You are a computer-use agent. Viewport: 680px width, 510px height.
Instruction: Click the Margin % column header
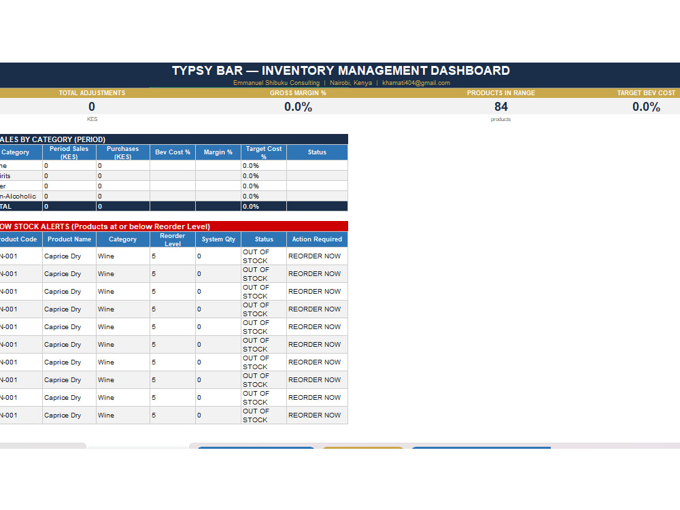218,152
